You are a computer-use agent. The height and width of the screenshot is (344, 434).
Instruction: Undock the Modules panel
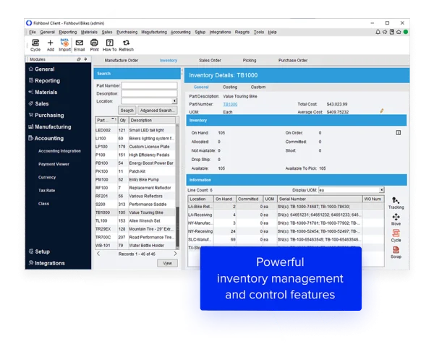79,59
